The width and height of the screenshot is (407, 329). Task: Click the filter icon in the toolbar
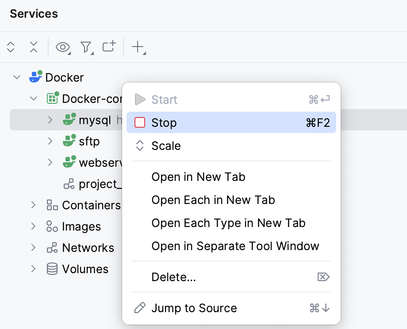[x=87, y=47]
